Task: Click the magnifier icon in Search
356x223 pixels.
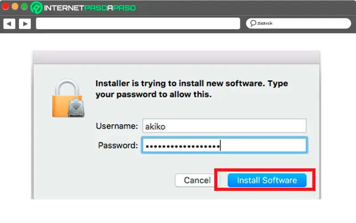Action: point(253,23)
